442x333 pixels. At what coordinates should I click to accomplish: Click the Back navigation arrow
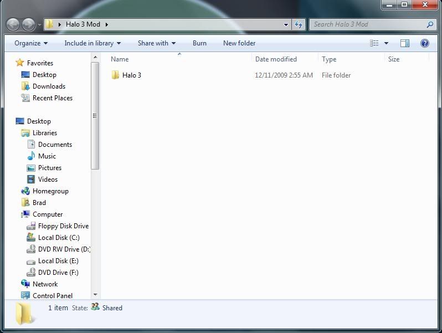coord(13,24)
